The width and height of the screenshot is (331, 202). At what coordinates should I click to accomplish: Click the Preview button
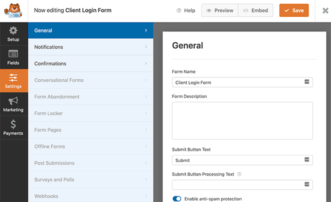[219, 10]
